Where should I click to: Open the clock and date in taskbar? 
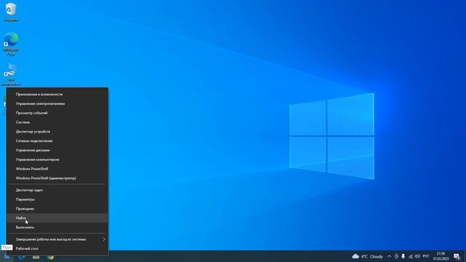tap(441, 256)
